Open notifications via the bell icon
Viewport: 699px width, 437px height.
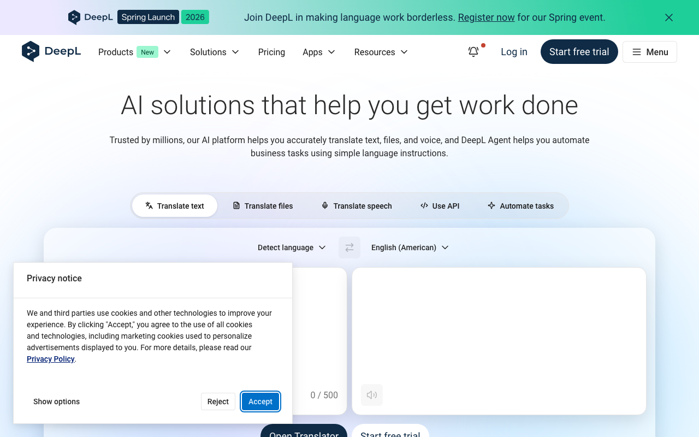tap(473, 51)
